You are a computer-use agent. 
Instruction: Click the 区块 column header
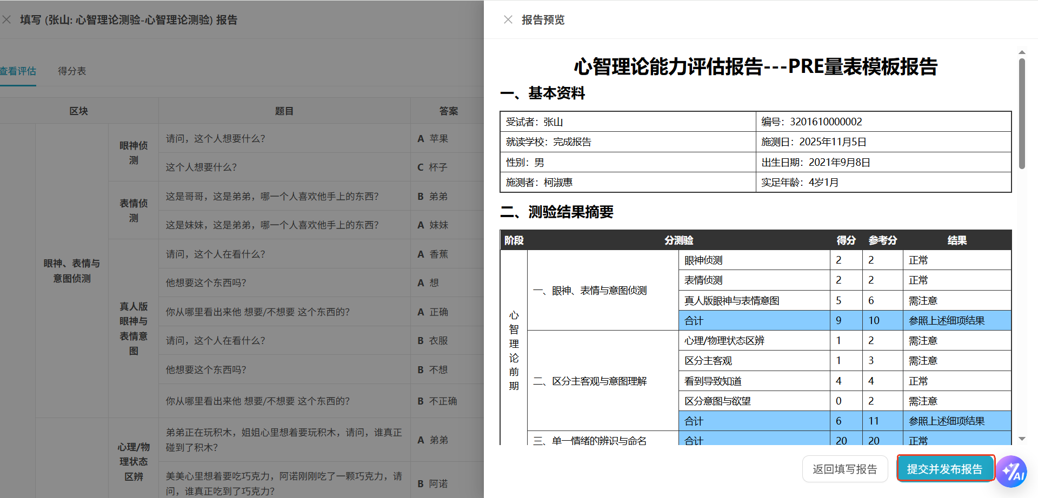point(78,110)
